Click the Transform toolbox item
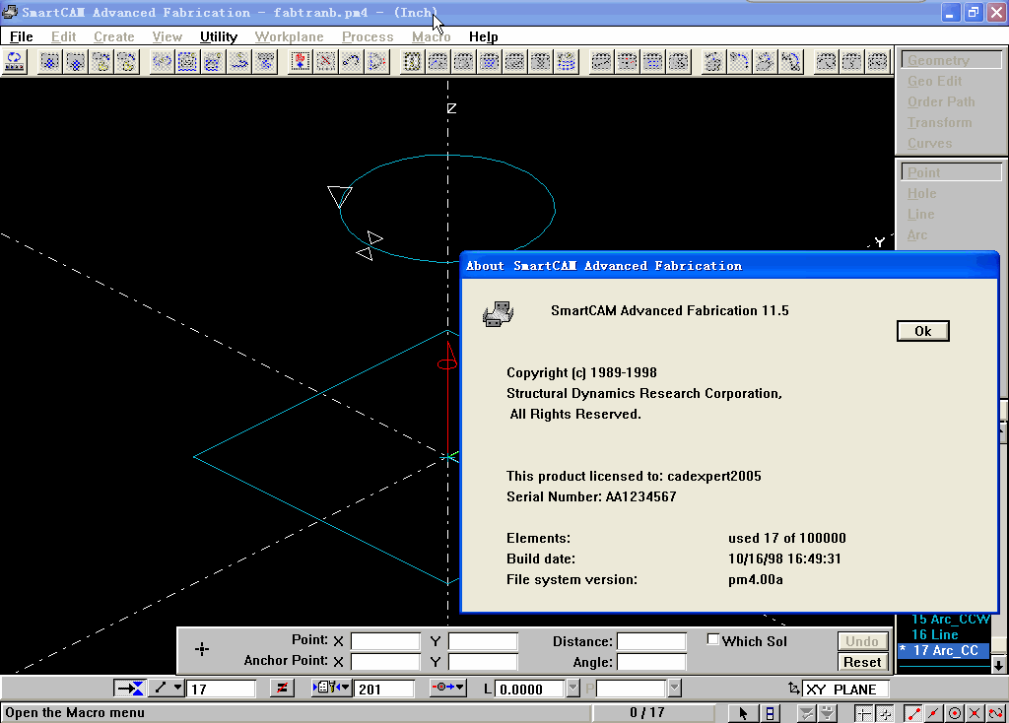Image resolution: width=1009 pixels, height=723 pixels. pyautogui.click(x=939, y=122)
